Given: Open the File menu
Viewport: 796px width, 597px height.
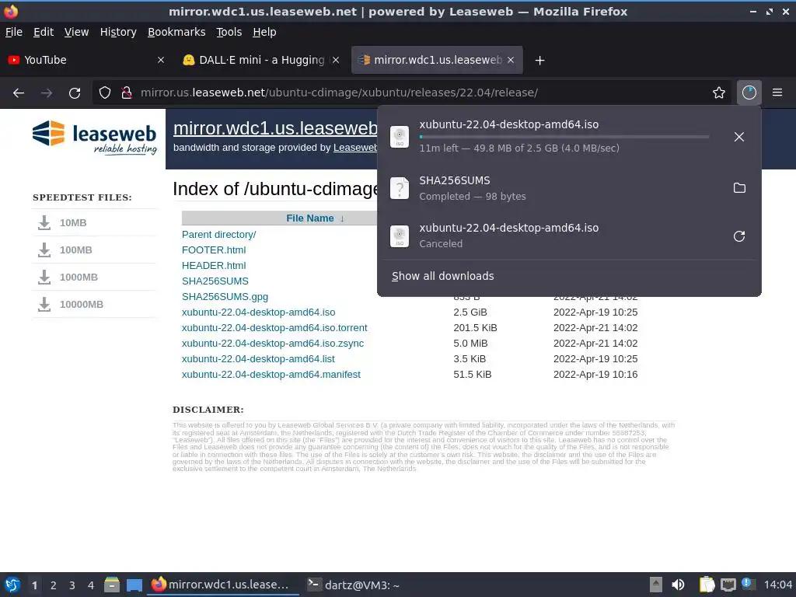Looking at the screenshot, I should tap(14, 32).
